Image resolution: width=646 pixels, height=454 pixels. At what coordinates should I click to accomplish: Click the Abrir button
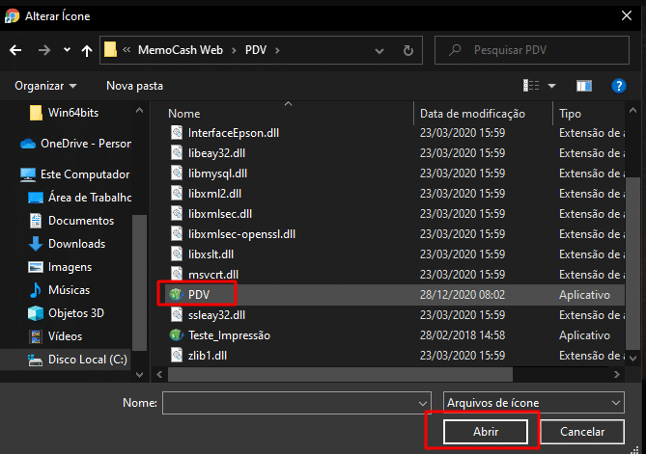point(485,432)
